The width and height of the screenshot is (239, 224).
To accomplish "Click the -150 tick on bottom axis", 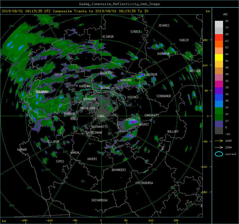I will (24, 221).
